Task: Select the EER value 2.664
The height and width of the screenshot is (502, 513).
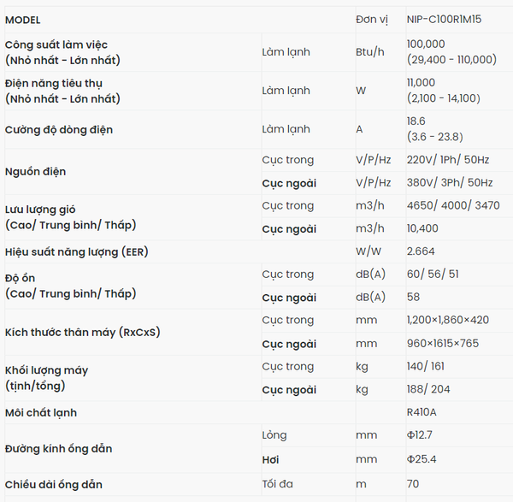Action: [421, 251]
